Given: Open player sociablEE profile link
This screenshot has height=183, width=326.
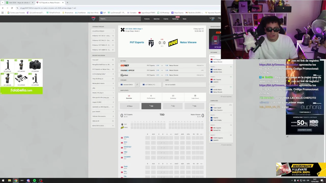Looking at the screenshot, I should click(x=127, y=157).
